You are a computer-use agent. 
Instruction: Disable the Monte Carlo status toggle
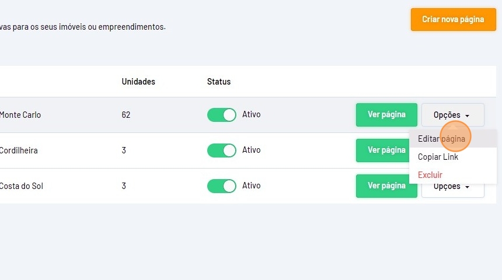[221, 115]
